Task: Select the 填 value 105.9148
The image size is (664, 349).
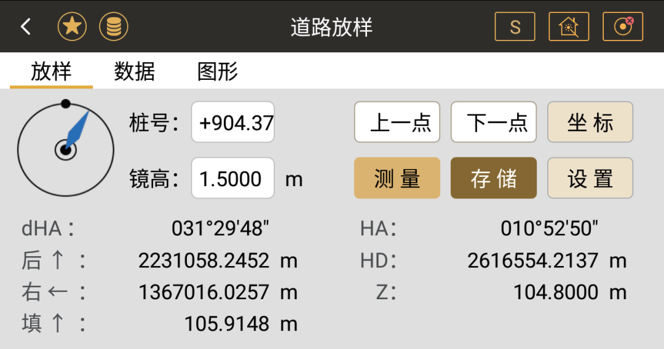Action: click(226, 324)
